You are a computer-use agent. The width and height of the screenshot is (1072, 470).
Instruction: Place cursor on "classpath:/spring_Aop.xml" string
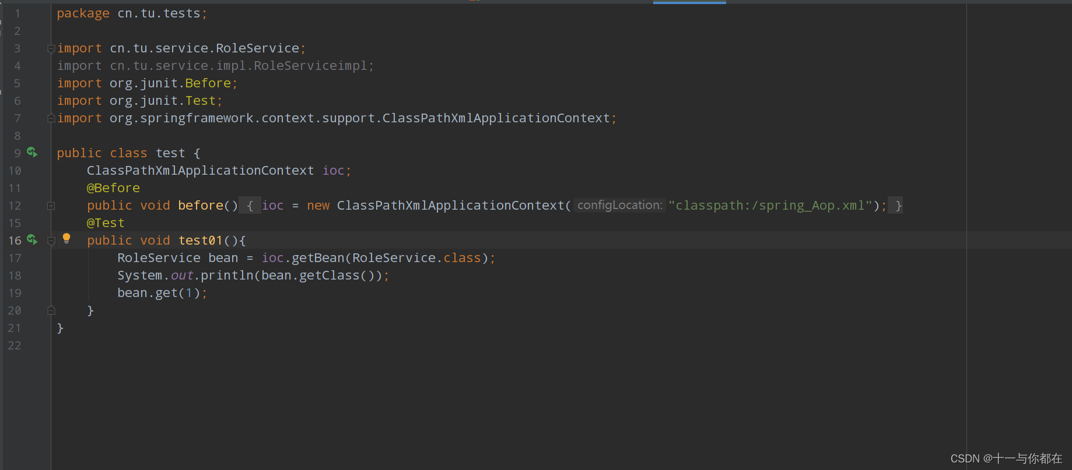(x=770, y=206)
